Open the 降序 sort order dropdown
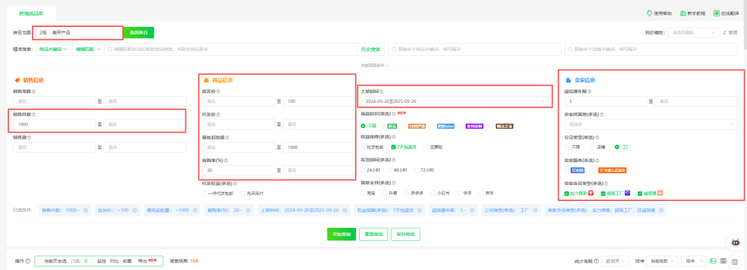This screenshot has width=747, height=270. [x=694, y=261]
